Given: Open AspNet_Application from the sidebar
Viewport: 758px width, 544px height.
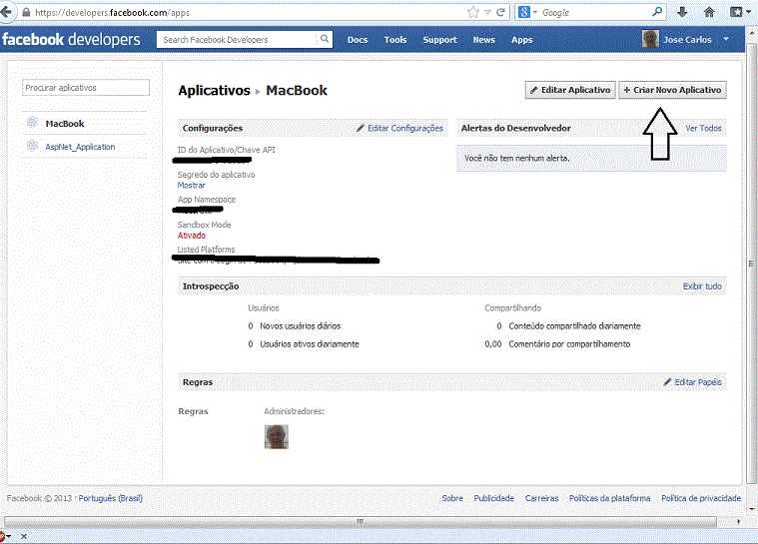Looking at the screenshot, I should pos(80,147).
